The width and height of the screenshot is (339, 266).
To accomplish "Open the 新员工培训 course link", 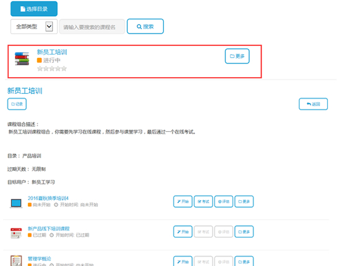I will (52, 52).
